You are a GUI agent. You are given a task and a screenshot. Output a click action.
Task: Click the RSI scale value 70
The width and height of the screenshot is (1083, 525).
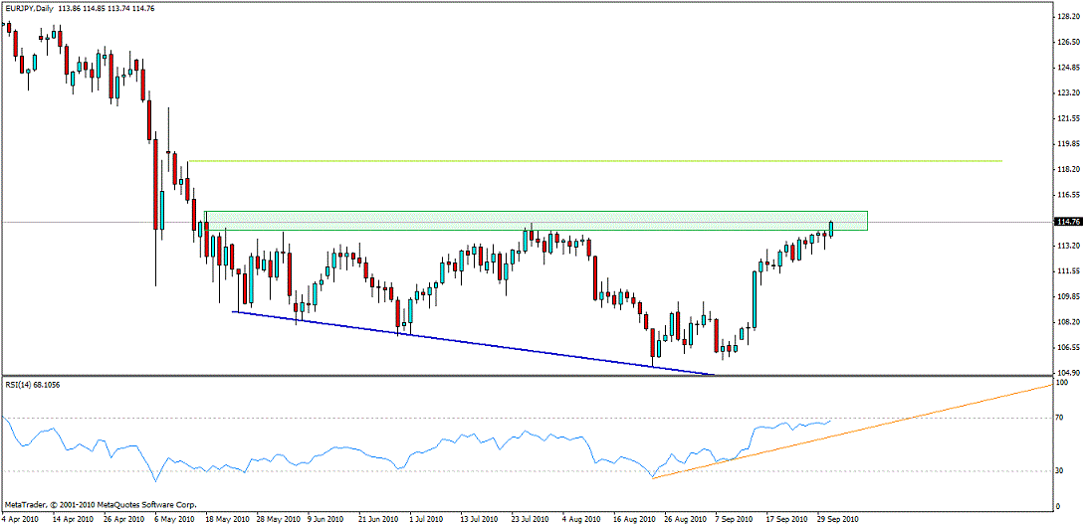click(1059, 418)
